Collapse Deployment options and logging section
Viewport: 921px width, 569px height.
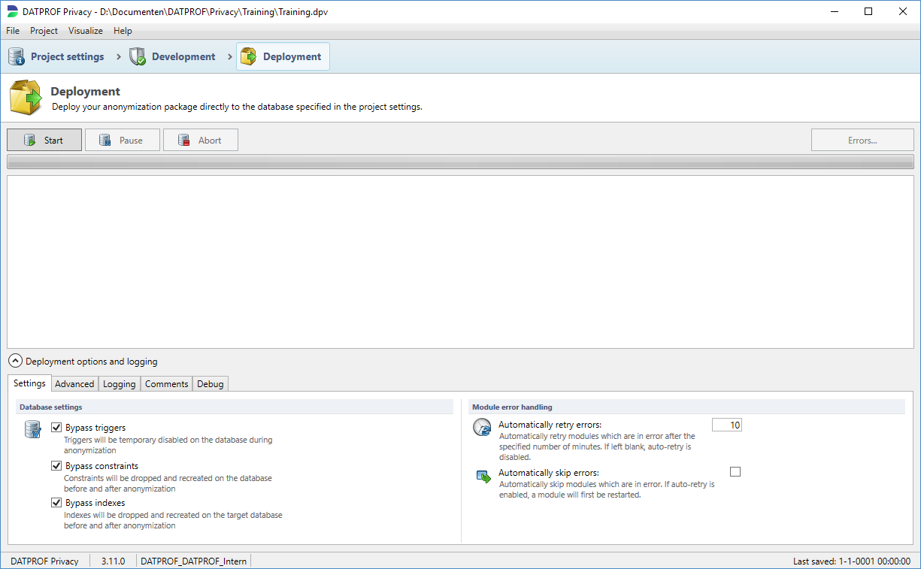pos(15,362)
